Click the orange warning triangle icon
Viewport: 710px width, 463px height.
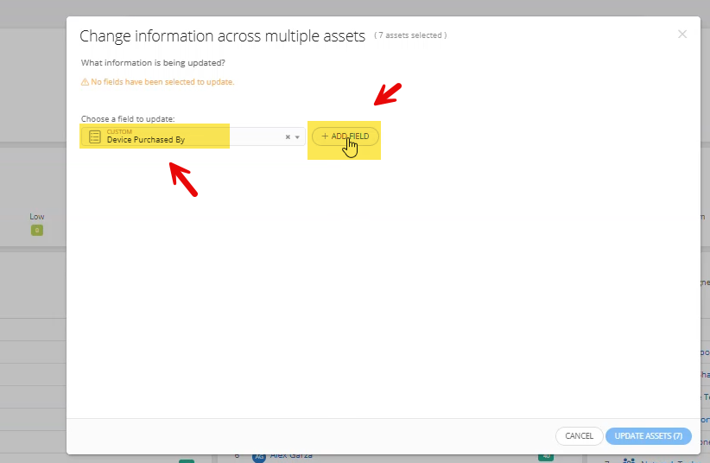[85, 82]
